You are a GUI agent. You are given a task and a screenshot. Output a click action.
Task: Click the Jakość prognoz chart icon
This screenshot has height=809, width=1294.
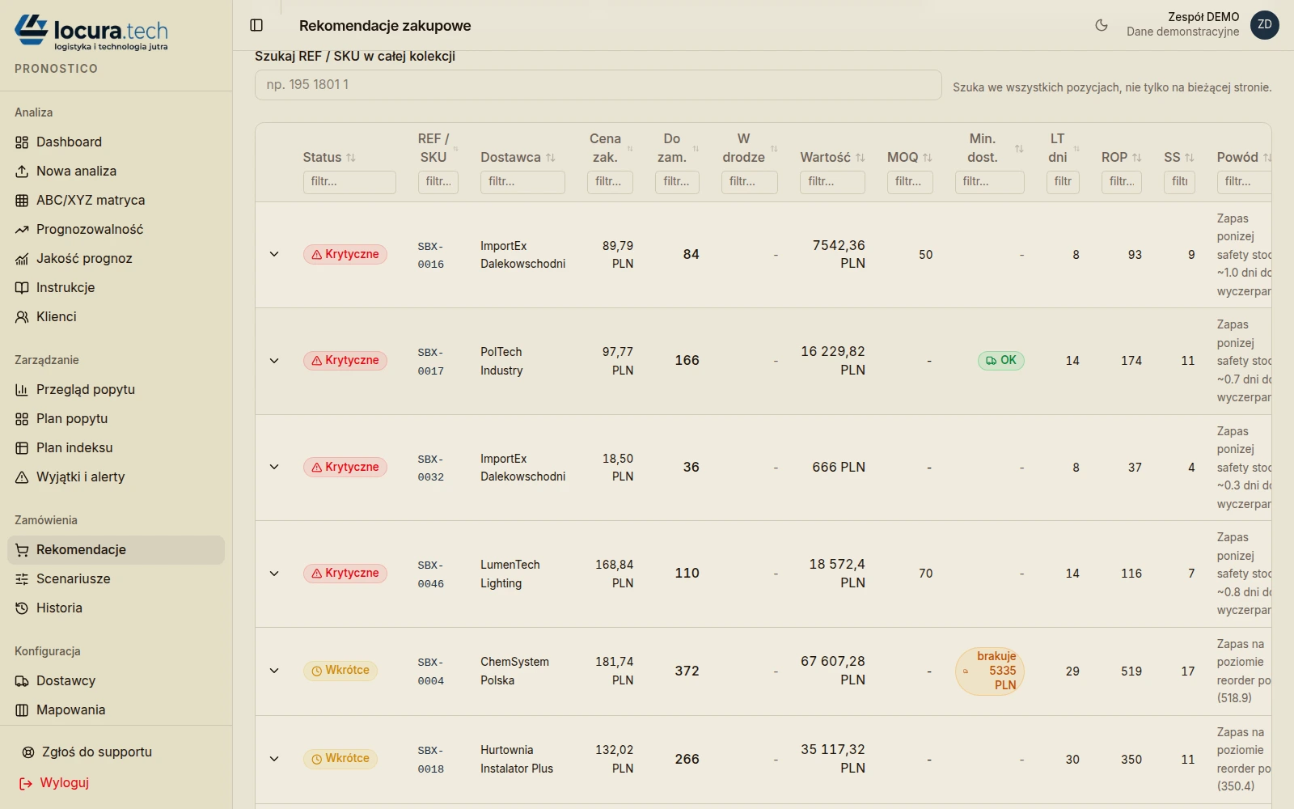tap(22, 259)
